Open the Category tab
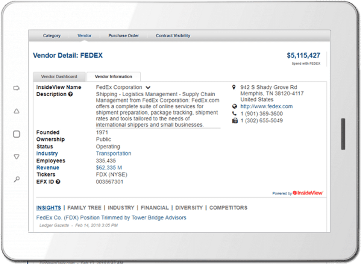The width and height of the screenshot is (361, 264). (52, 36)
